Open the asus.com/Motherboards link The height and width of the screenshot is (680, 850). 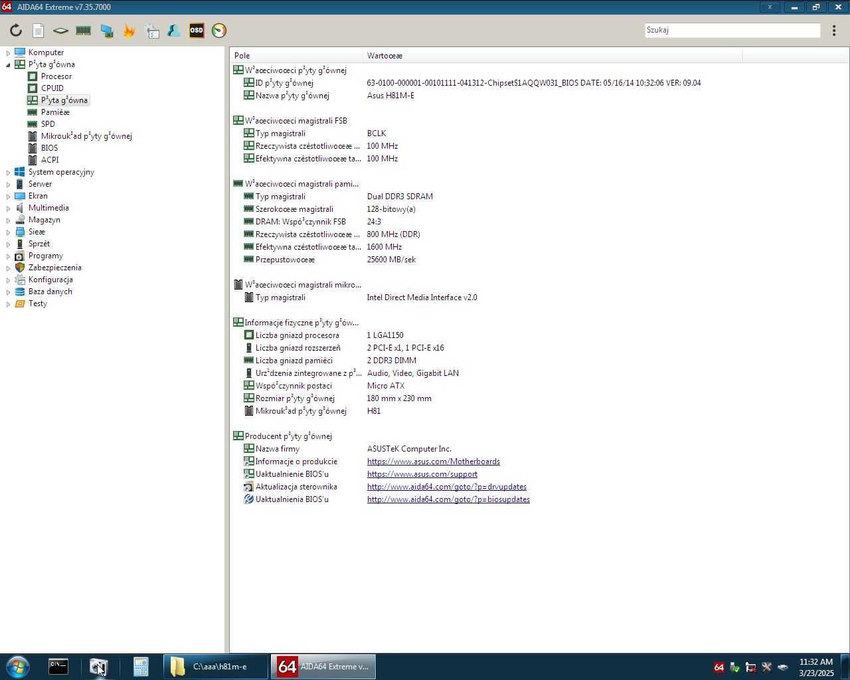coord(434,462)
